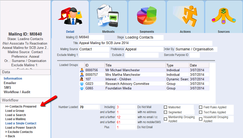Open the Actions tab label
This screenshot has height=138, width=243.
[185, 32]
